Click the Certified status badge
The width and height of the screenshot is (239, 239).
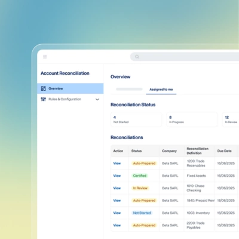click(x=140, y=176)
